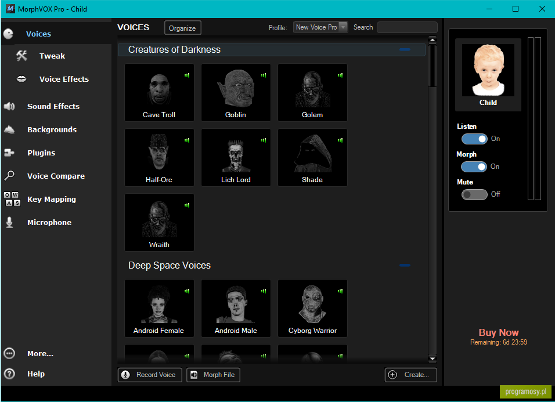Turn on the Mute switch
Viewport: 555px width, 402px height.
(x=474, y=194)
